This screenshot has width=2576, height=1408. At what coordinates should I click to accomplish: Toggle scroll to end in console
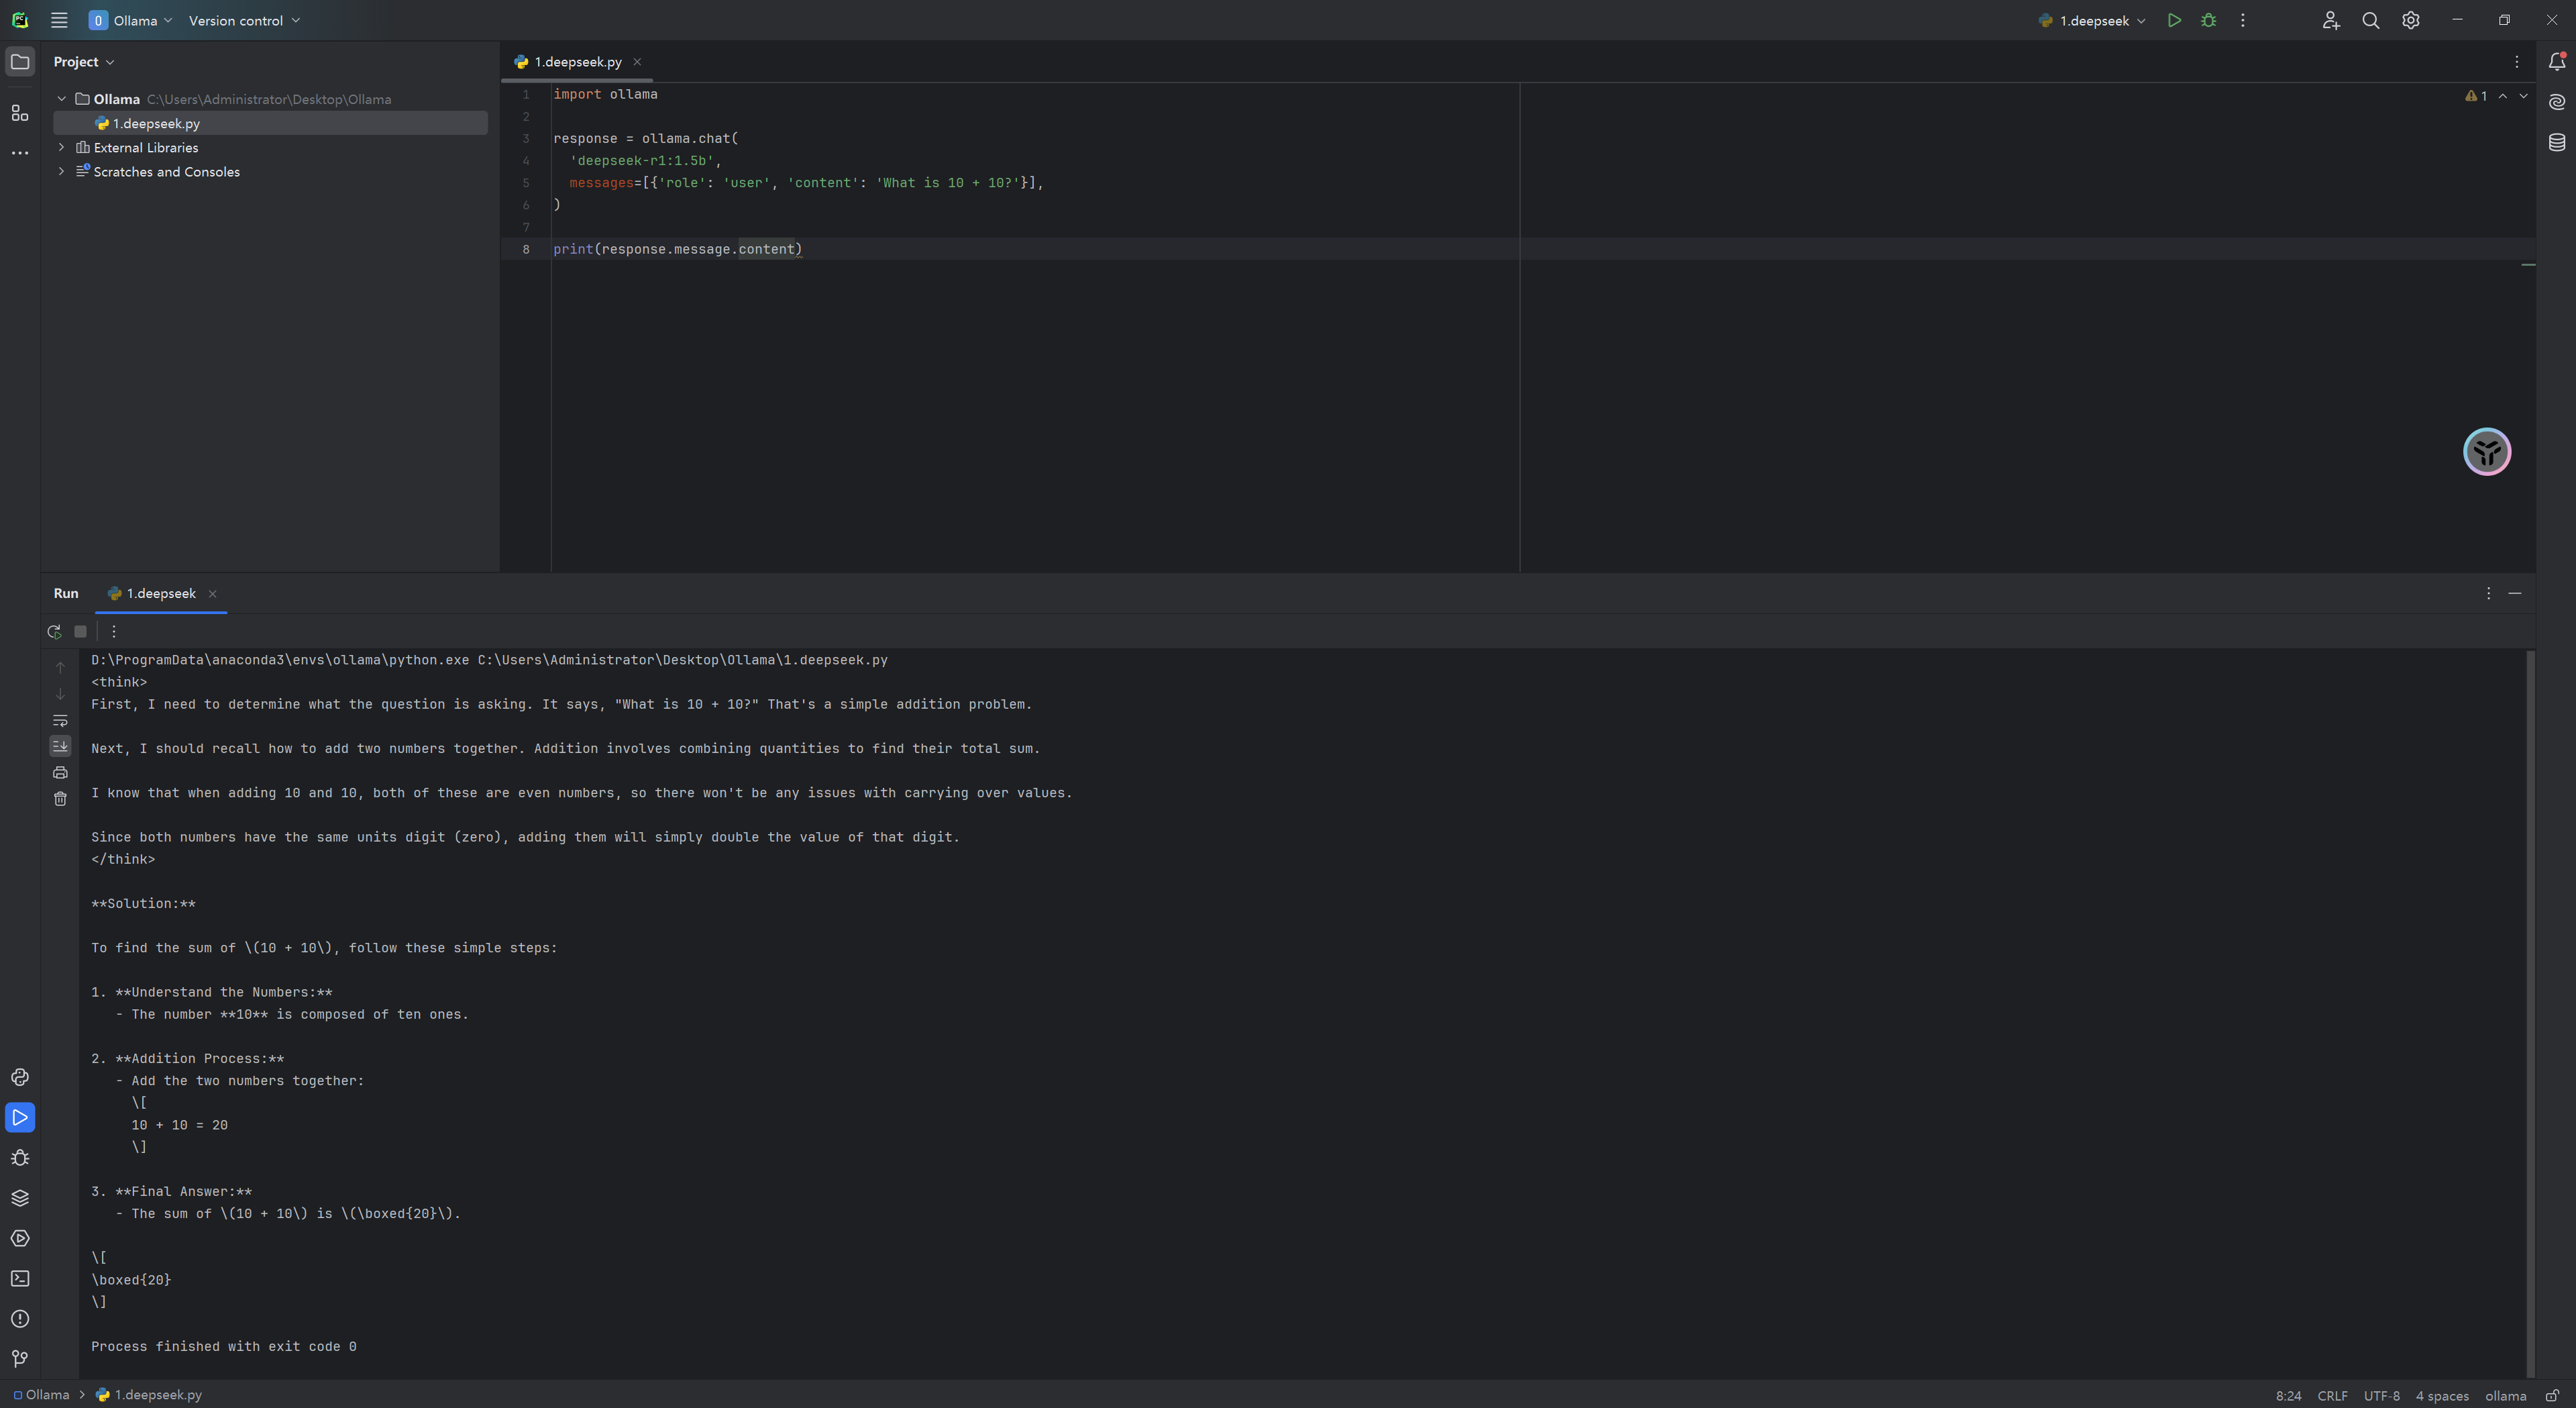point(60,746)
